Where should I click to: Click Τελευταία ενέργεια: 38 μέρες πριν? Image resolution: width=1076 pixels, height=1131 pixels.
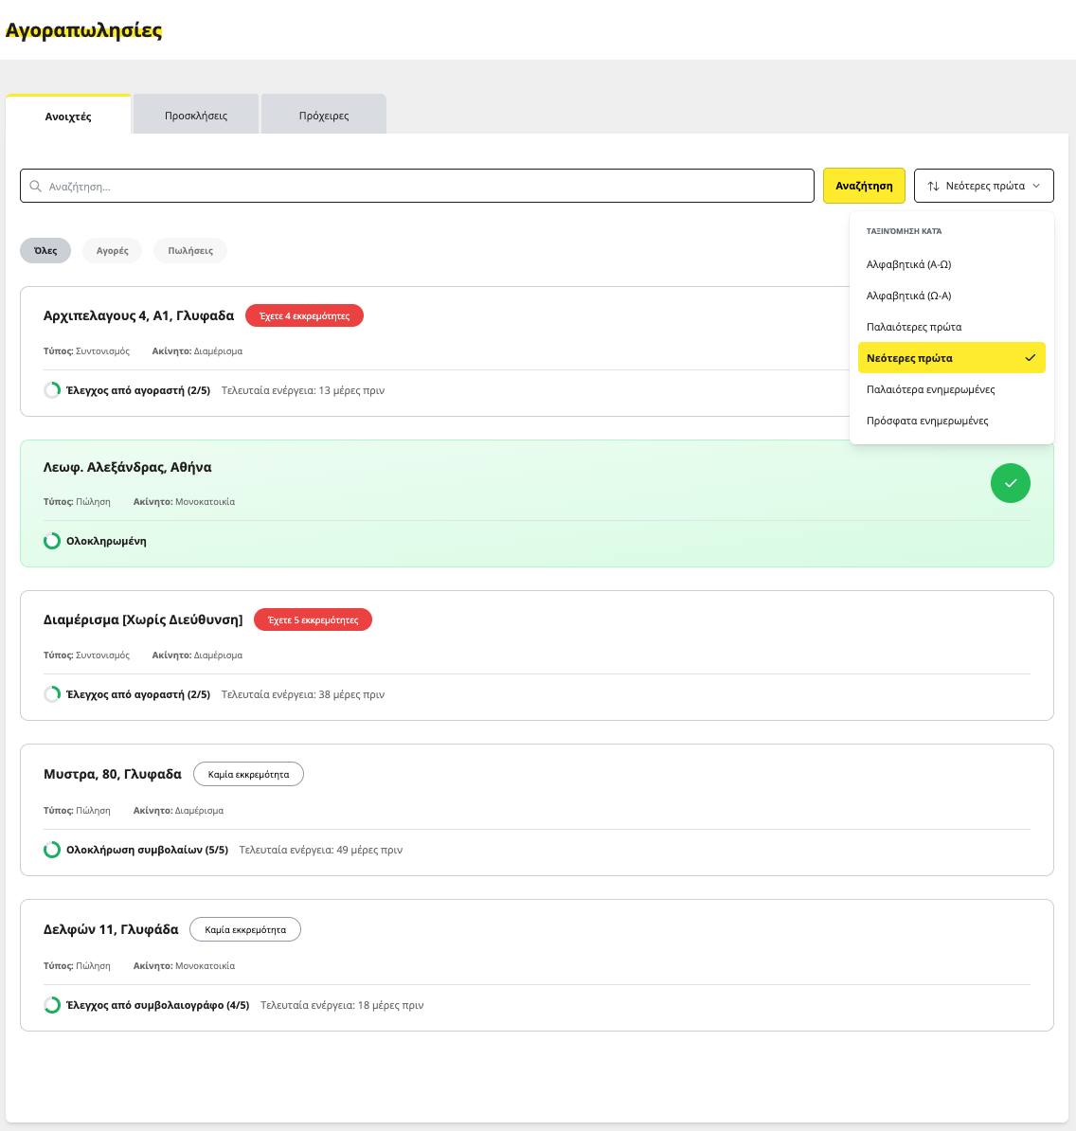coord(303,694)
